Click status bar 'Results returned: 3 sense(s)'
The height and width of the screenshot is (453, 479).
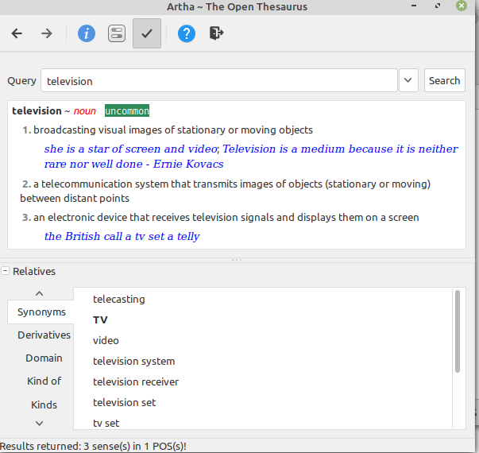coord(93,447)
